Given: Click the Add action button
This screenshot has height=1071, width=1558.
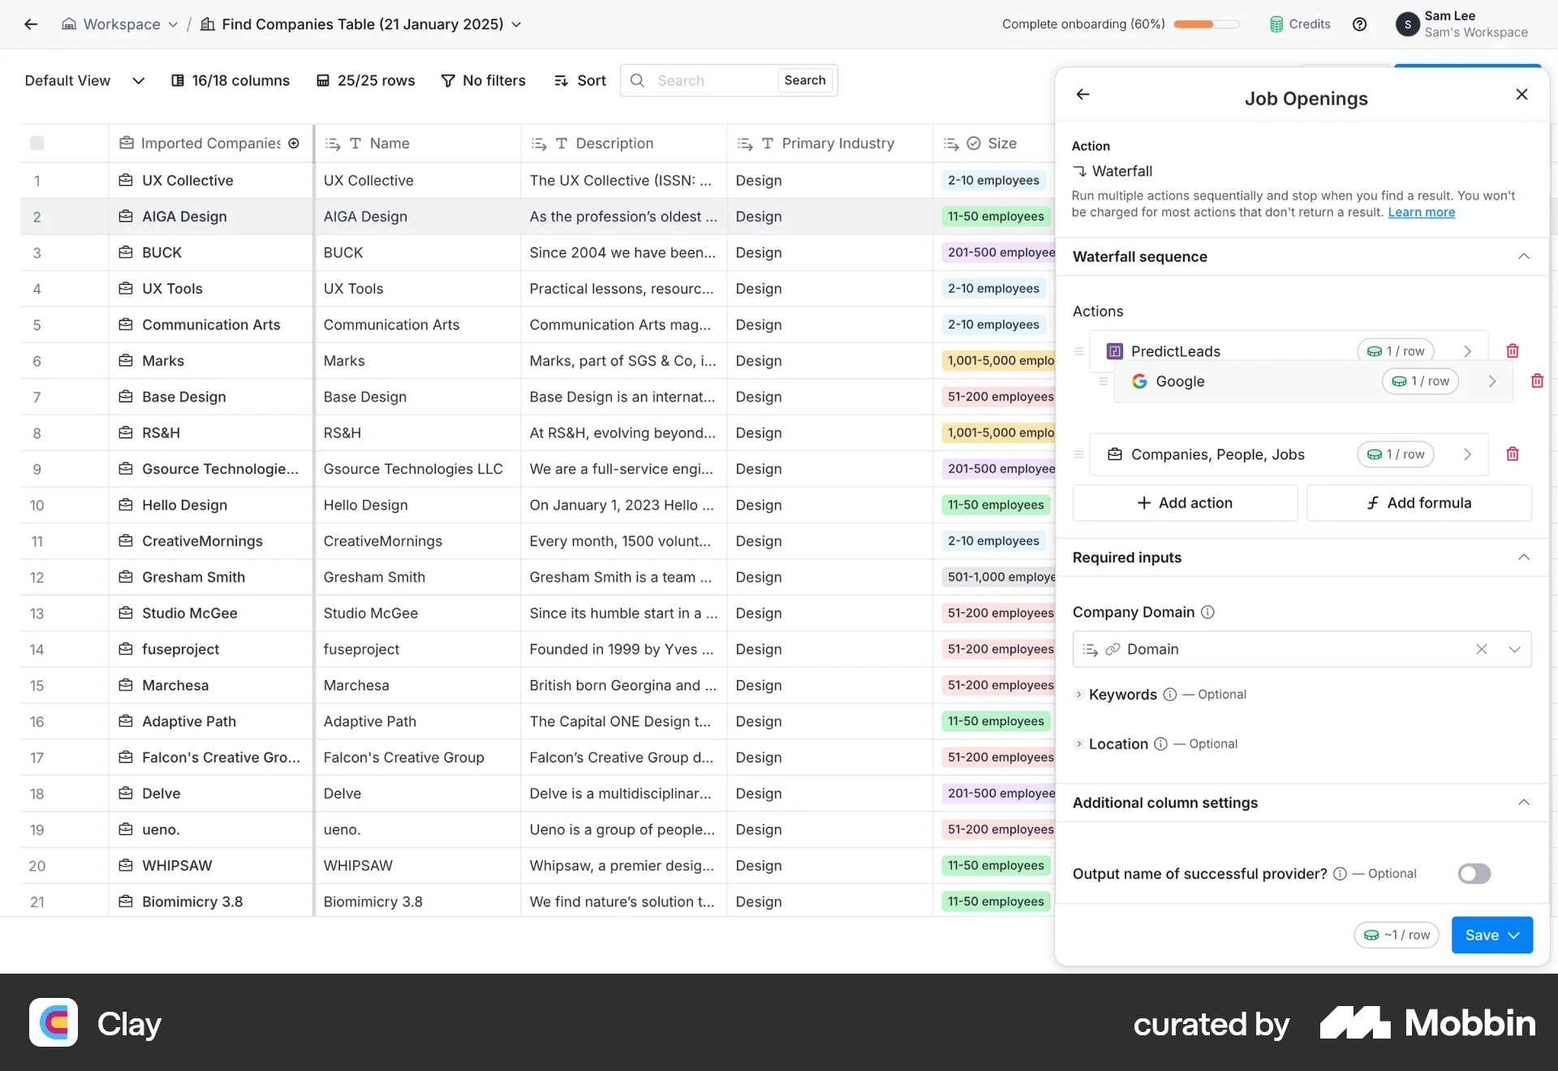Looking at the screenshot, I should (1185, 503).
